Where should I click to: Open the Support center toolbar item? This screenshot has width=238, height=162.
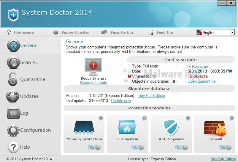(71, 32)
